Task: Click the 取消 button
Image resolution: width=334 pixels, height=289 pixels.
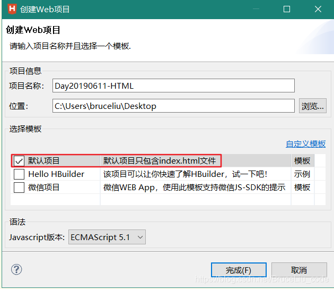Action: point(299,270)
